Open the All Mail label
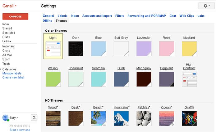This screenshot has width=216, height=132. point(7,55)
